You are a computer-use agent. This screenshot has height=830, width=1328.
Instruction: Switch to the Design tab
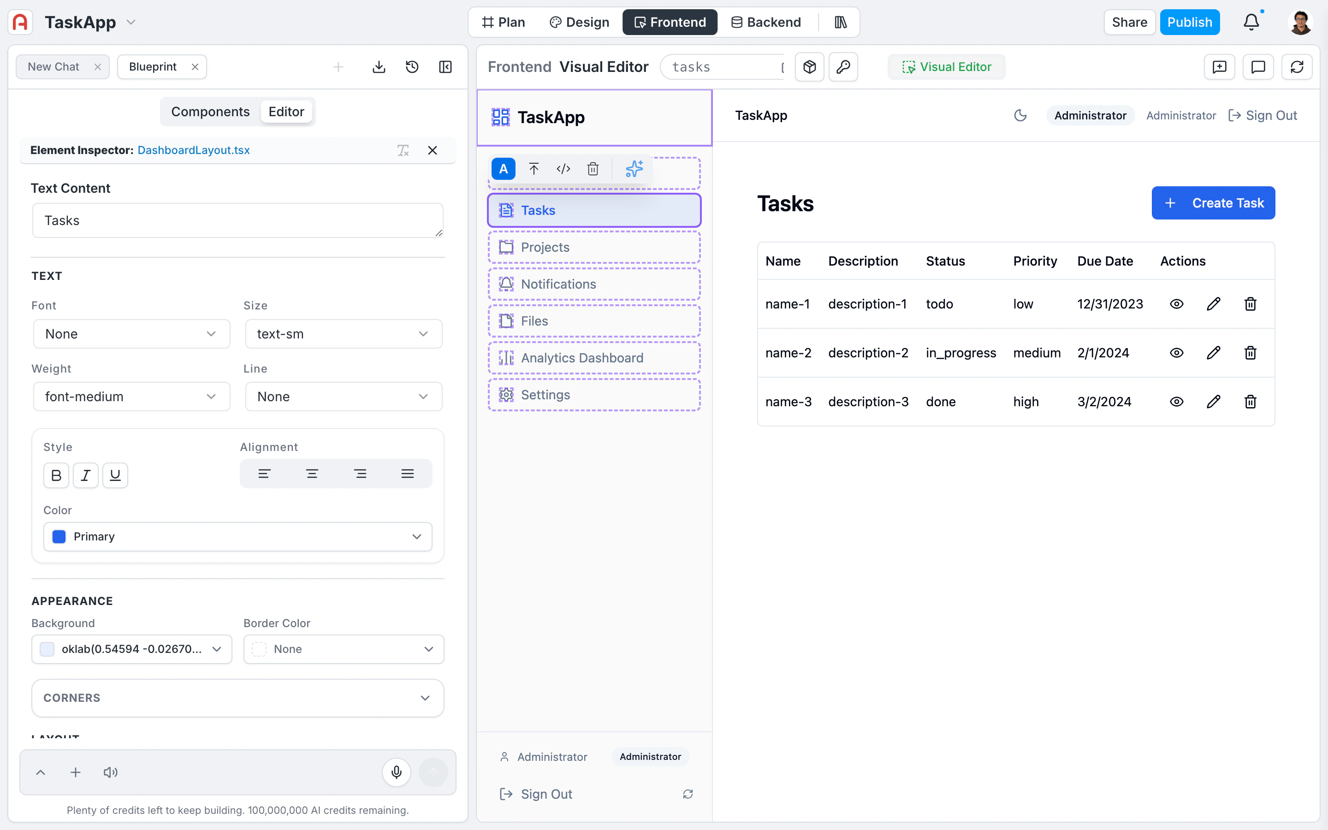pyautogui.click(x=580, y=22)
